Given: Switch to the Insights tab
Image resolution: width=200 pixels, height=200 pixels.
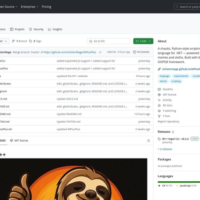Looking at the screenshot, I should [x=55, y=29].
